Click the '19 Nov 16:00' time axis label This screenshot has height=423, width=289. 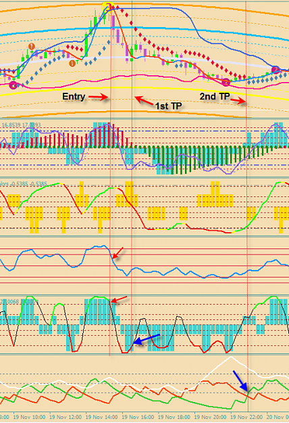point(138,417)
